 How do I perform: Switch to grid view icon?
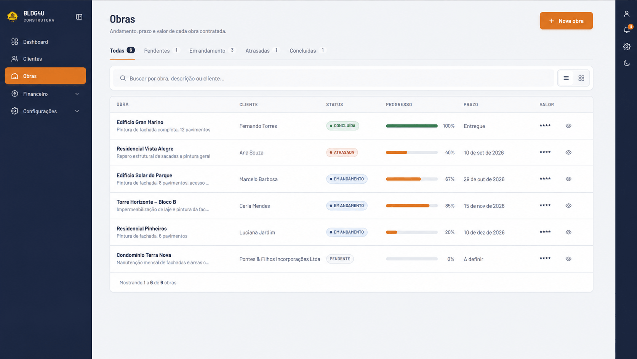pos(581,78)
